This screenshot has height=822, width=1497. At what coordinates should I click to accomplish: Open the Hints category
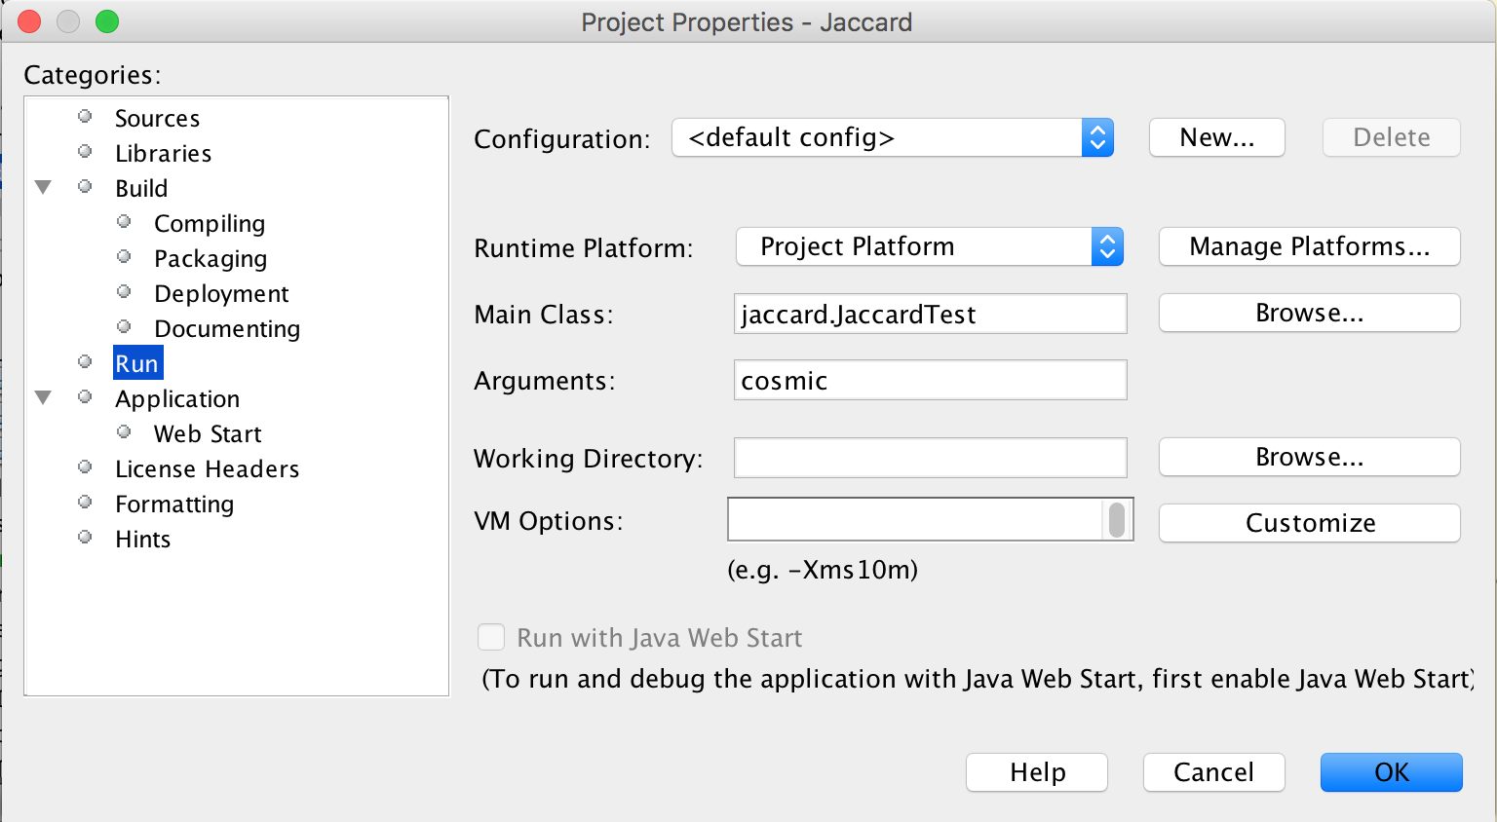tap(142, 539)
